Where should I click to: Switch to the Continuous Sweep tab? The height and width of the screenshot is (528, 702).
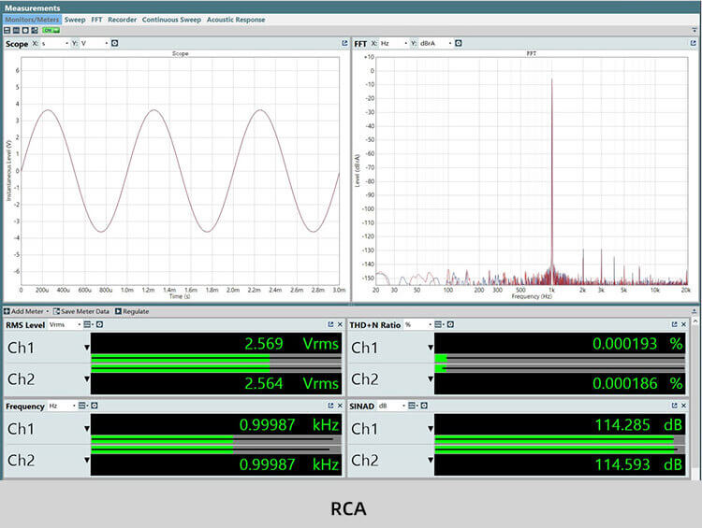tap(171, 20)
